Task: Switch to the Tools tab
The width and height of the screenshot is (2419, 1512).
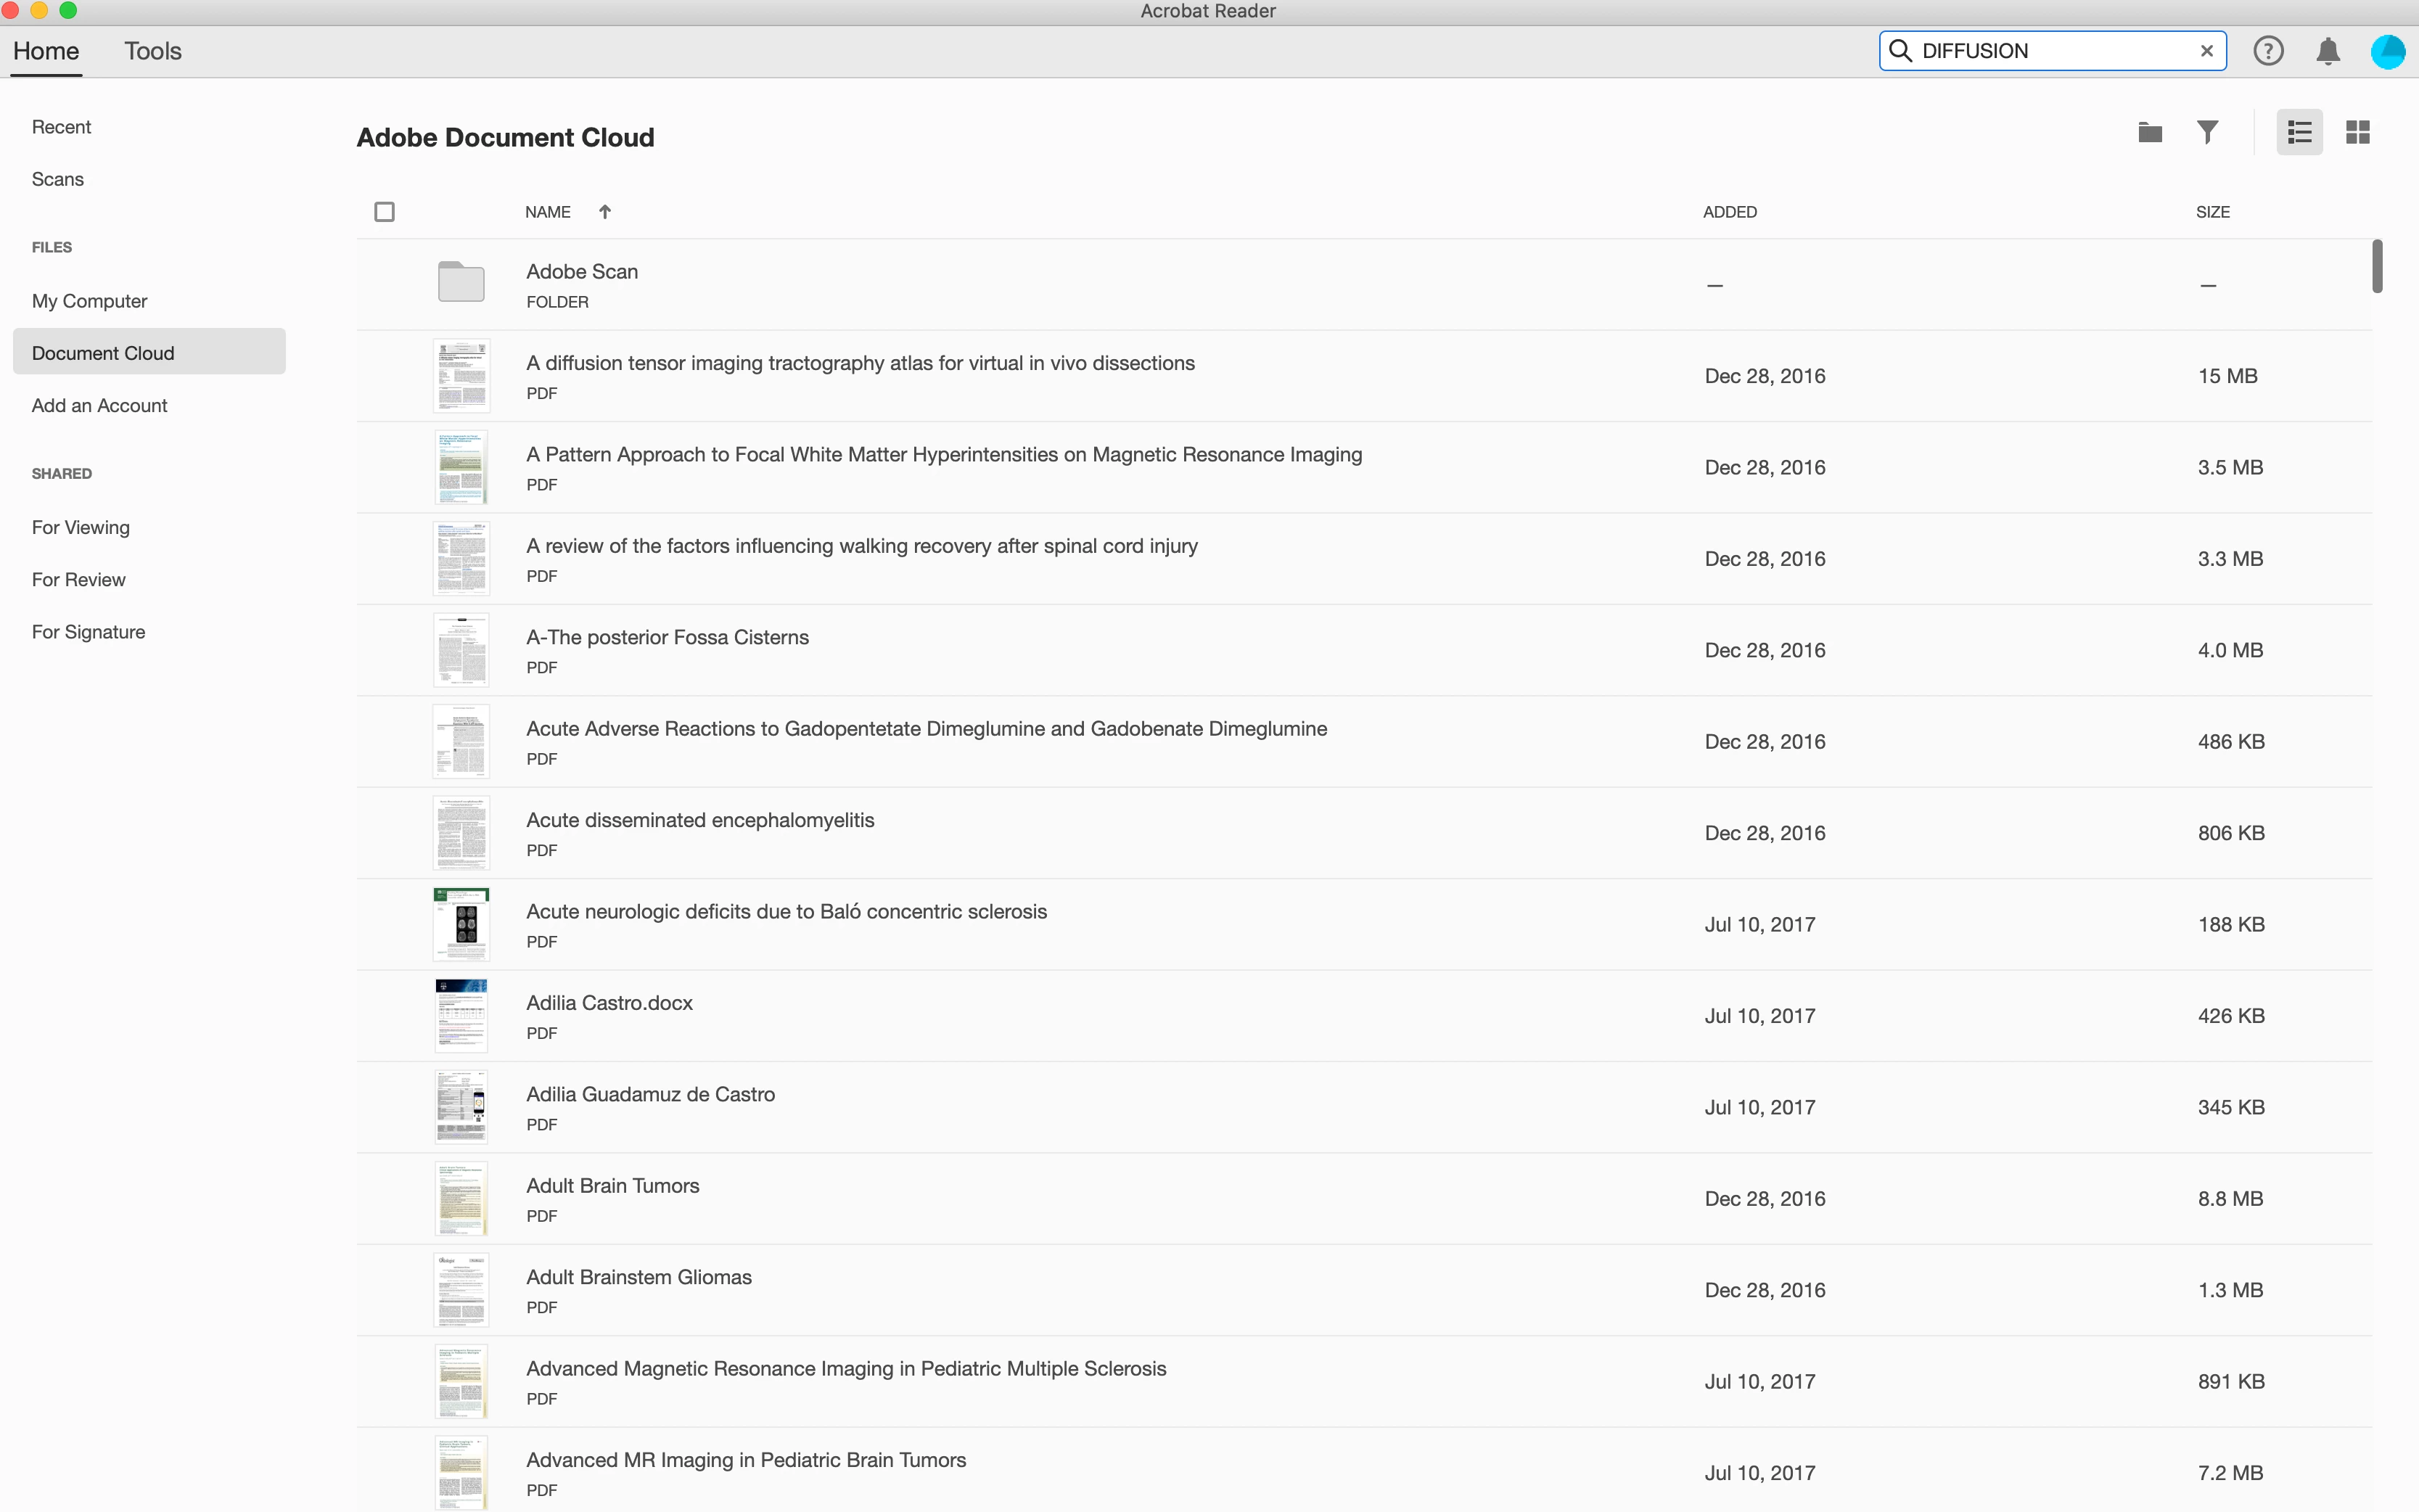Action: 152,51
